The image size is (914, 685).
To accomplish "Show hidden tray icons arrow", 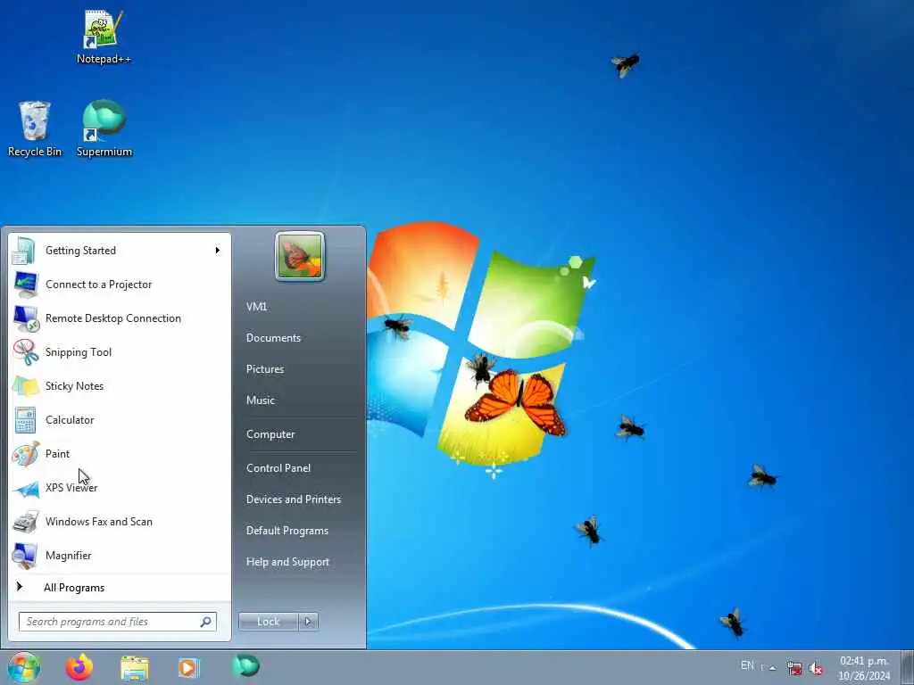I will tap(772, 667).
